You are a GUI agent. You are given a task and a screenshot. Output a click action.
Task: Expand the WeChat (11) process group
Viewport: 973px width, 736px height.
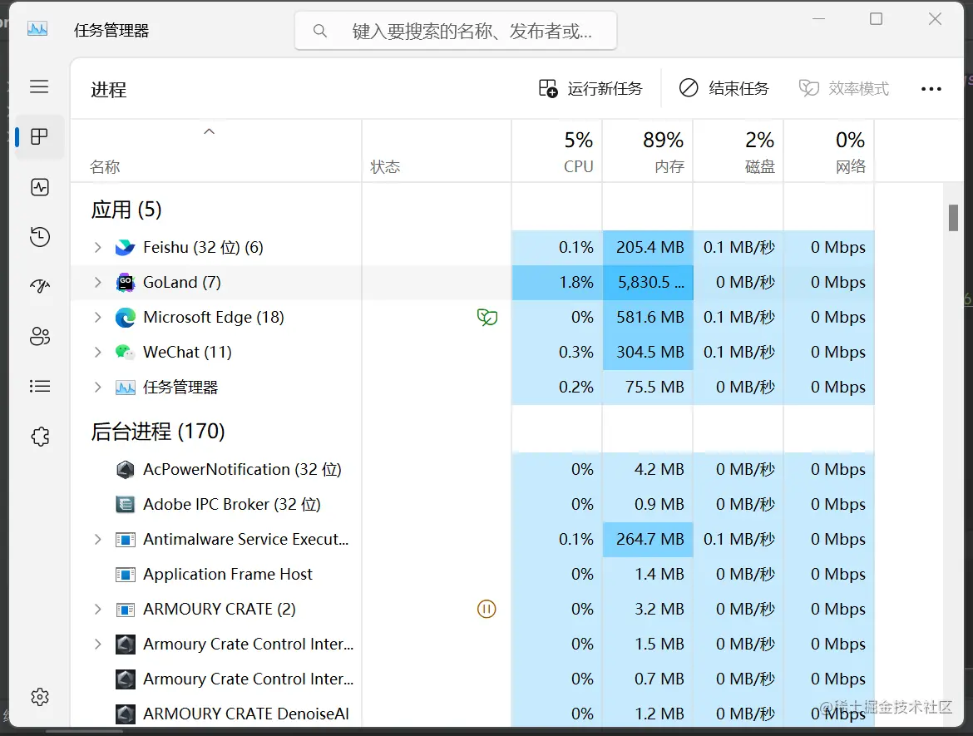pos(97,352)
